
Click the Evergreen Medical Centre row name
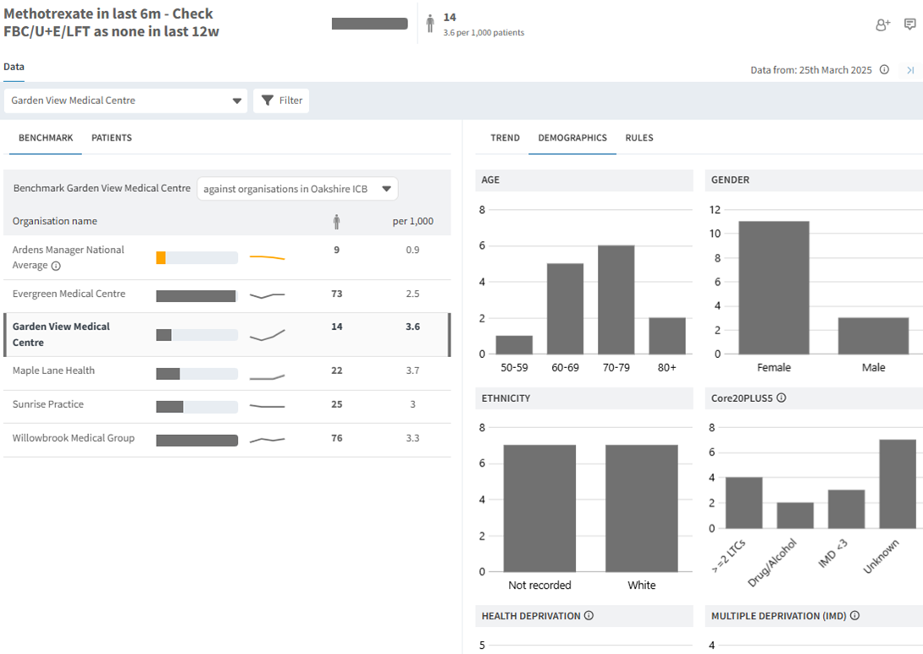pyautogui.click(x=69, y=294)
